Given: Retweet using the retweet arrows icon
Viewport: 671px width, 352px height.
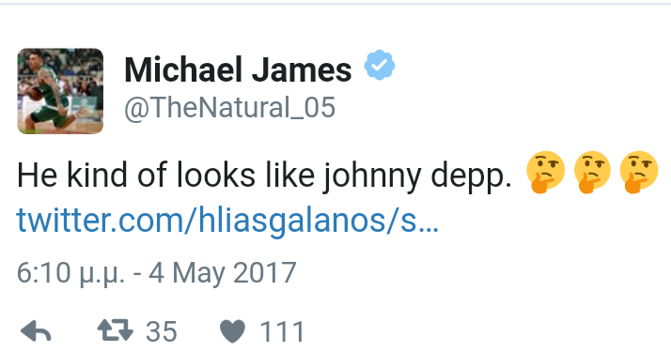Looking at the screenshot, I should click(115, 330).
